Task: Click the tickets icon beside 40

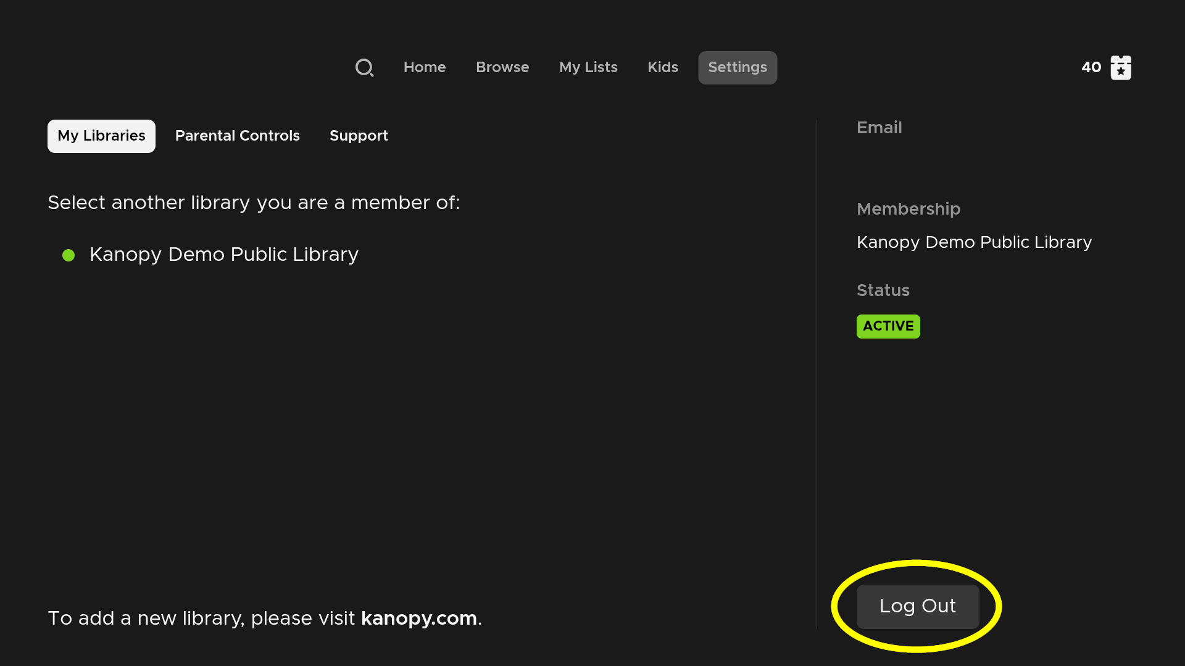Action: [x=1121, y=68]
